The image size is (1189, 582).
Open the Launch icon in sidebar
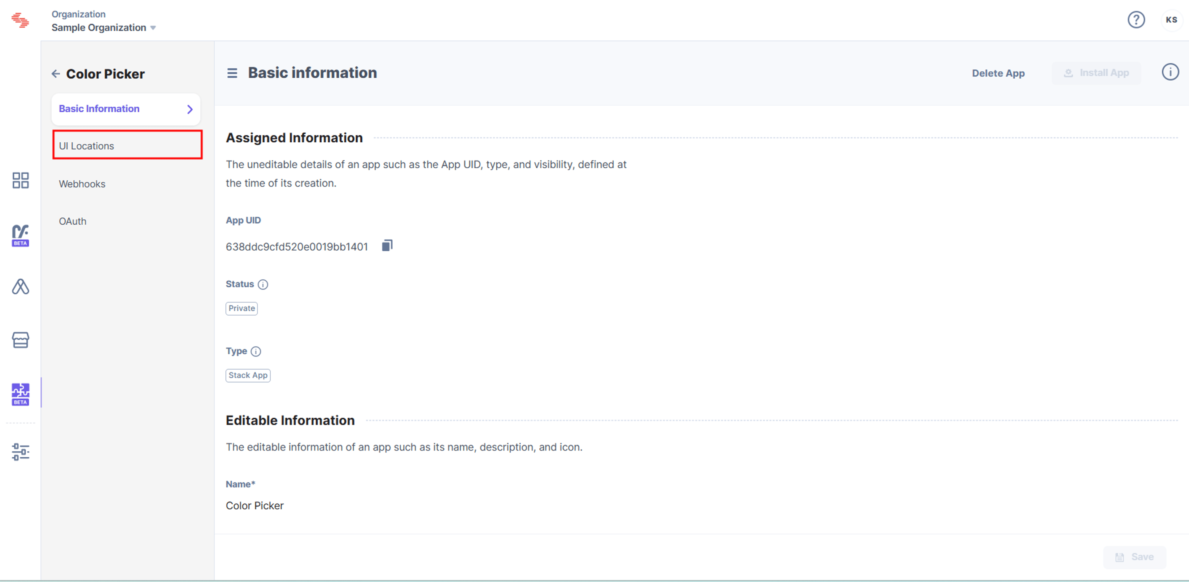20,287
